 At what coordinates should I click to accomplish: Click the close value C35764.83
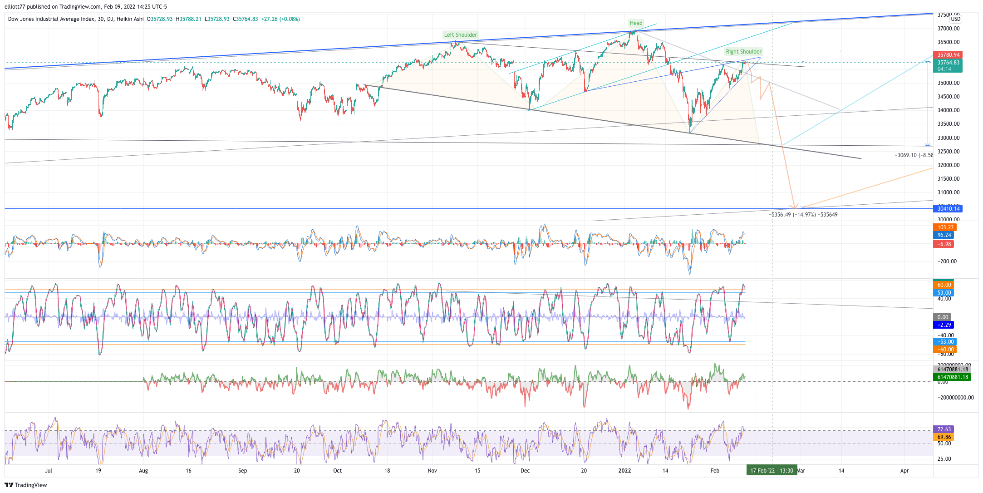click(x=245, y=19)
